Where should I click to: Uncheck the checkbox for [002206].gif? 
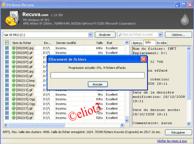(7, 57)
